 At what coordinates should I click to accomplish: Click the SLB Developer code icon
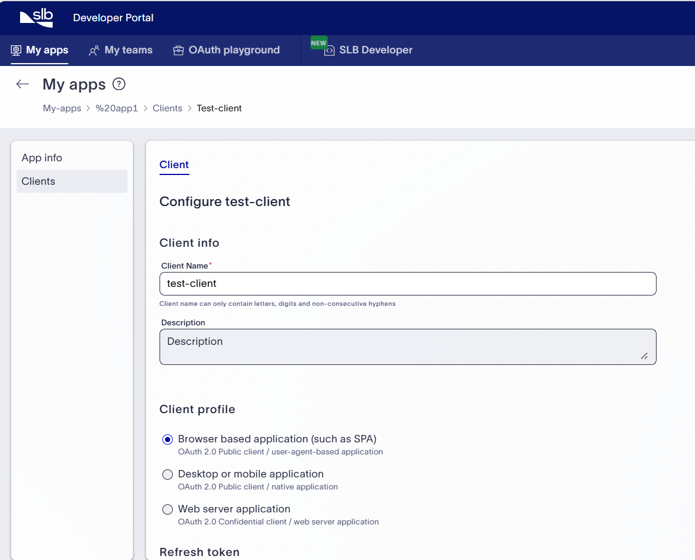(x=329, y=50)
